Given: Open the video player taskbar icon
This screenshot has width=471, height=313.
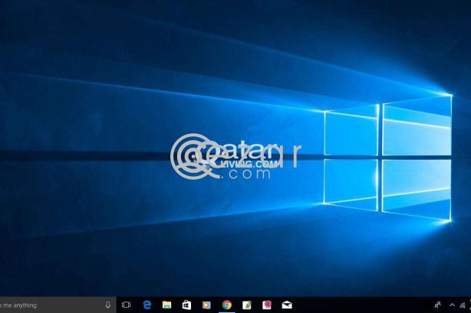Looking at the screenshot, I should click(x=206, y=305).
